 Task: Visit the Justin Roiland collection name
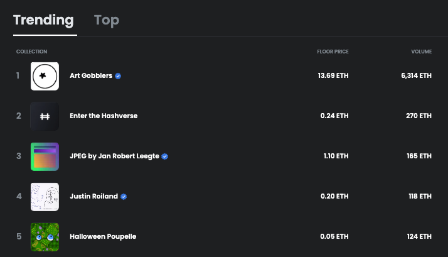pyautogui.click(x=94, y=196)
